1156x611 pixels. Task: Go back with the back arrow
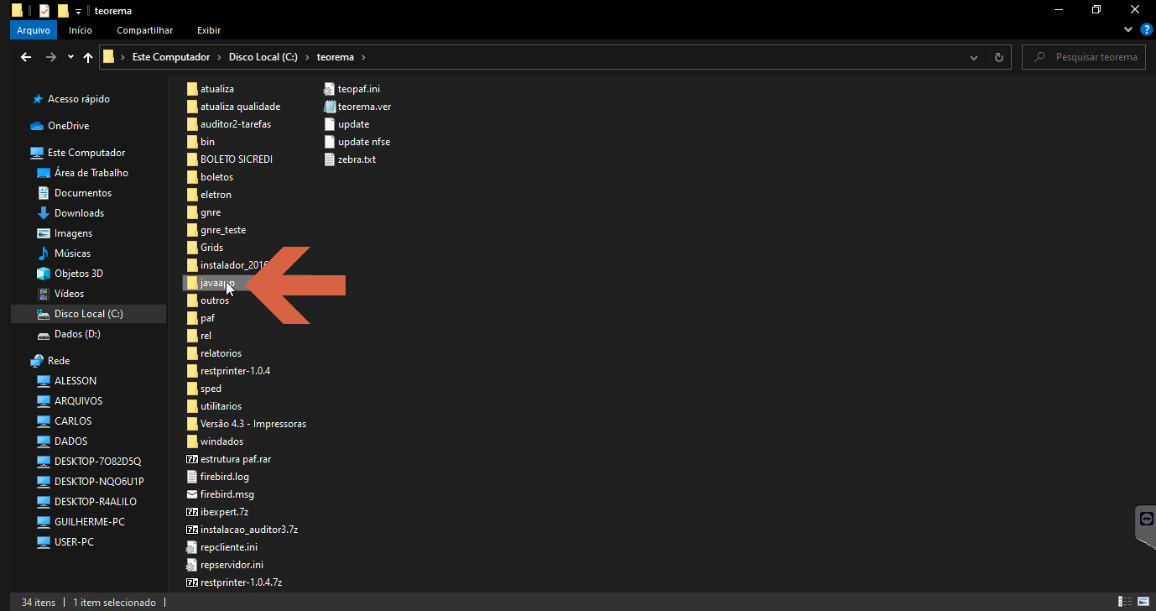click(x=26, y=57)
